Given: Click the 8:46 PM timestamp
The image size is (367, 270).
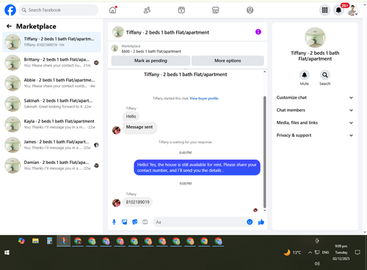Looking at the screenshot, I should pyautogui.click(x=185, y=153).
